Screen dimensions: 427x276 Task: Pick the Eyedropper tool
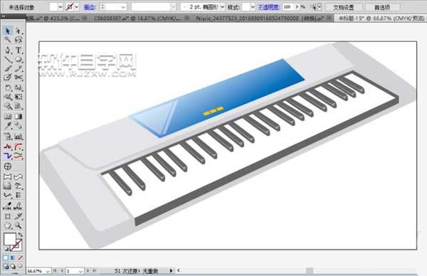click(8, 125)
